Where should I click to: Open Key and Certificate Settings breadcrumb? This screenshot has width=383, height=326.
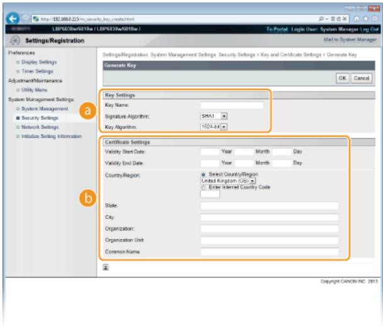(x=291, y=55)
